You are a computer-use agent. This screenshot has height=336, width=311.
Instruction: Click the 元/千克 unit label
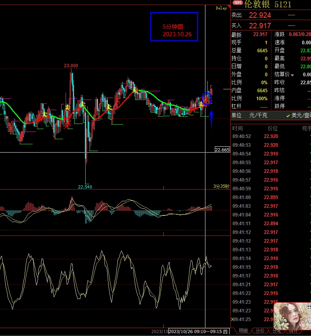(258, 116)
